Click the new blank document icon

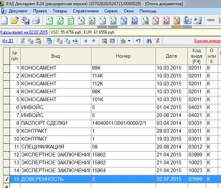[x=4, y=20]
